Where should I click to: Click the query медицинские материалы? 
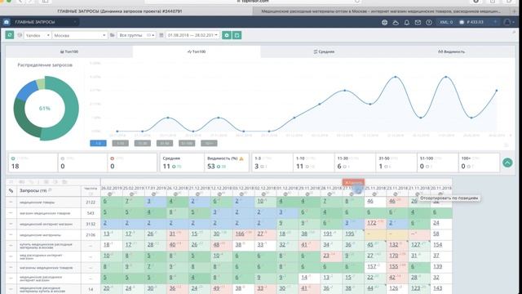(40, 235)
